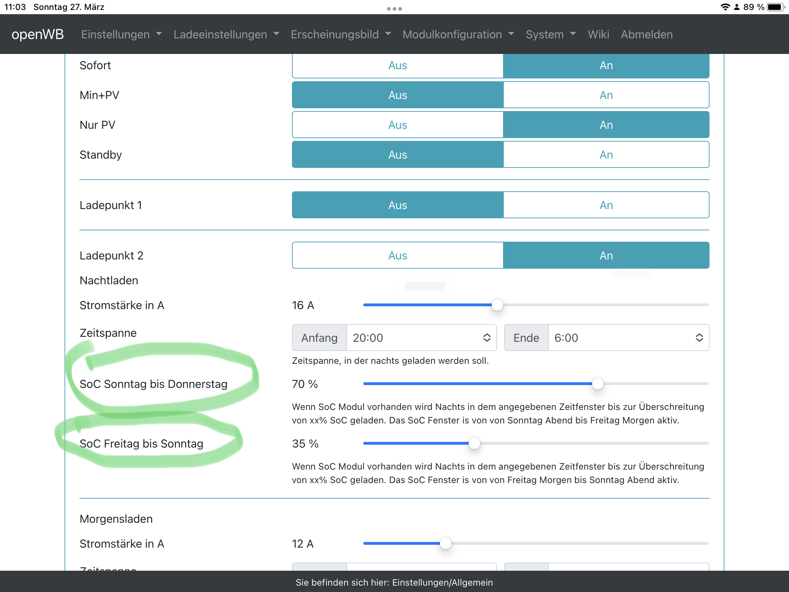Turn Standby on with An
Viewport: 789px width, 592px height.
tap(606, 155)
